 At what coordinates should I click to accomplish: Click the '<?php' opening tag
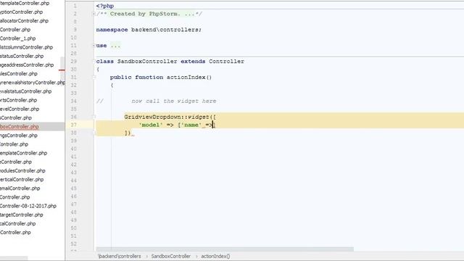point(105,6)
